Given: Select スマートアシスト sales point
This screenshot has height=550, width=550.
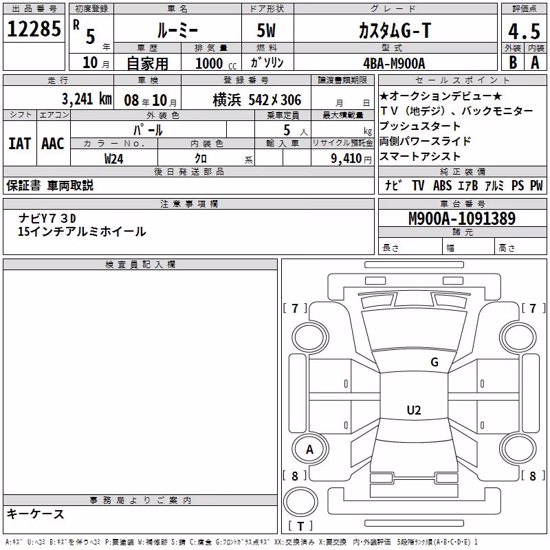Looking at the screenshot, I should click(x=420, y=156).
